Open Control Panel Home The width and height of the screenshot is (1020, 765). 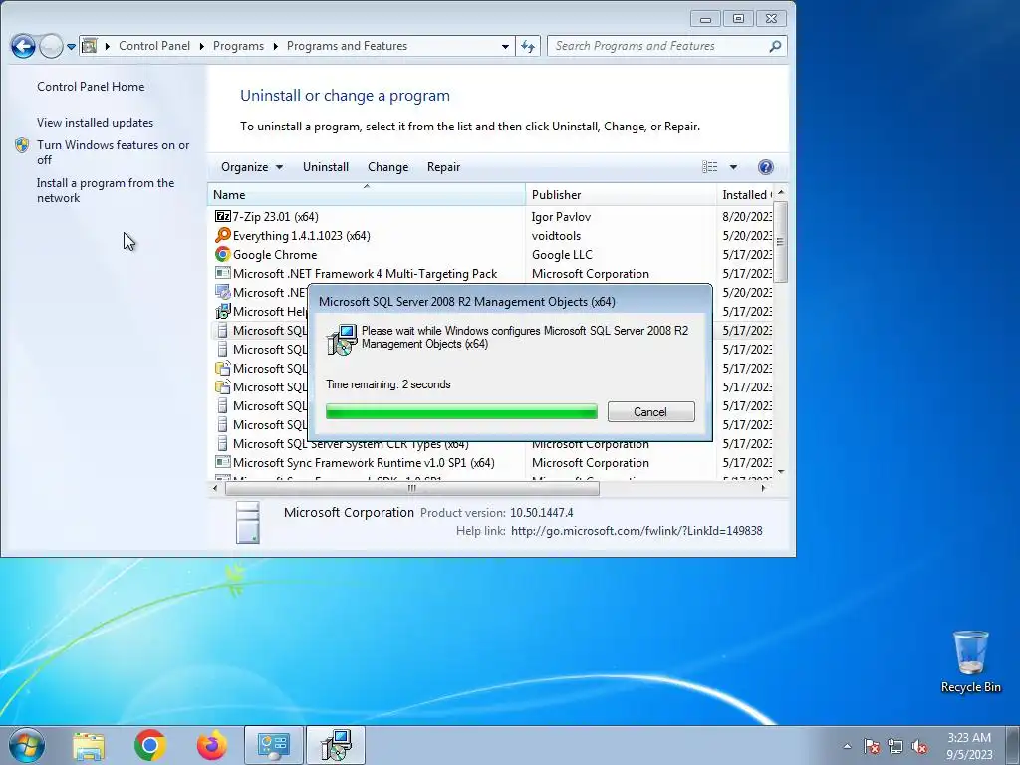[x=91, y=87]
